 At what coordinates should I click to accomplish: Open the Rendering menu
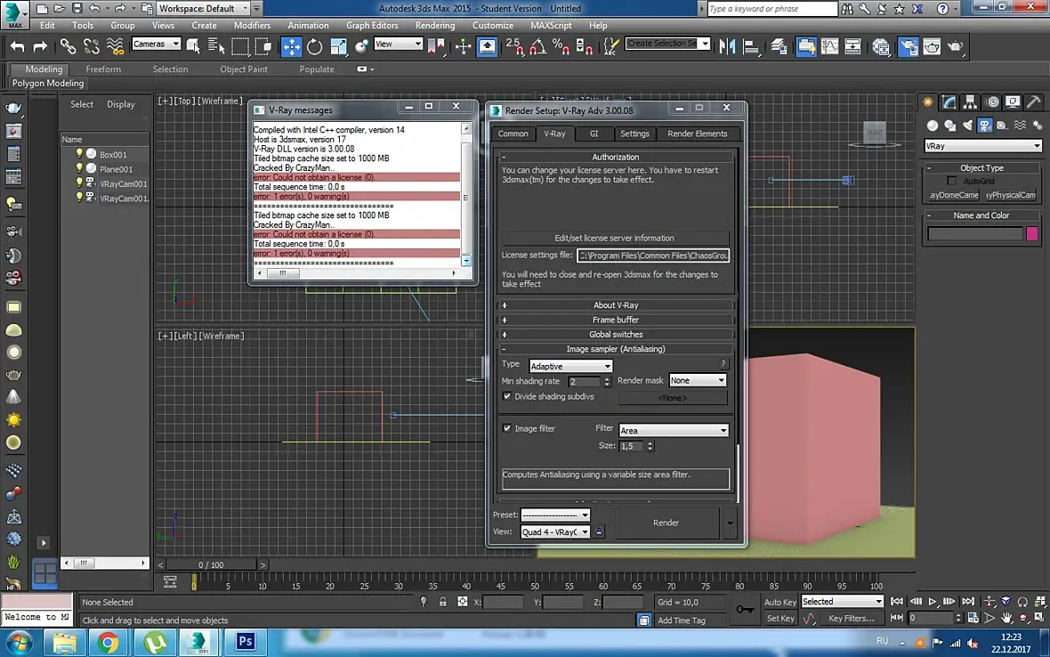[434, 25]
